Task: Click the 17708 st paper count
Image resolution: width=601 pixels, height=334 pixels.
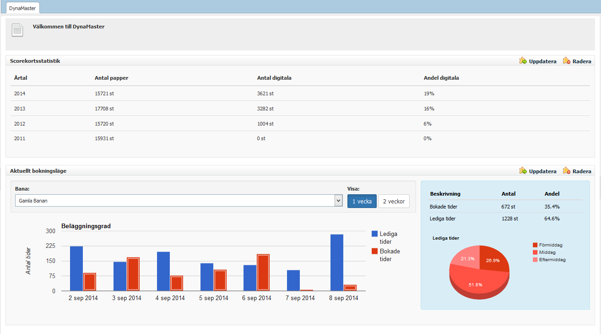Action: click(104, 109)
